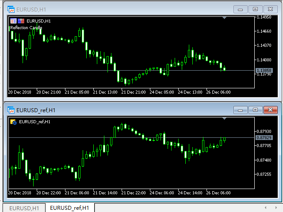Image resolution: width=283 pixels, height=212 pixels.
Task: Click the gear icon in the EURUSD_ref,H1 chart
Action: click(x=13, y=122)
